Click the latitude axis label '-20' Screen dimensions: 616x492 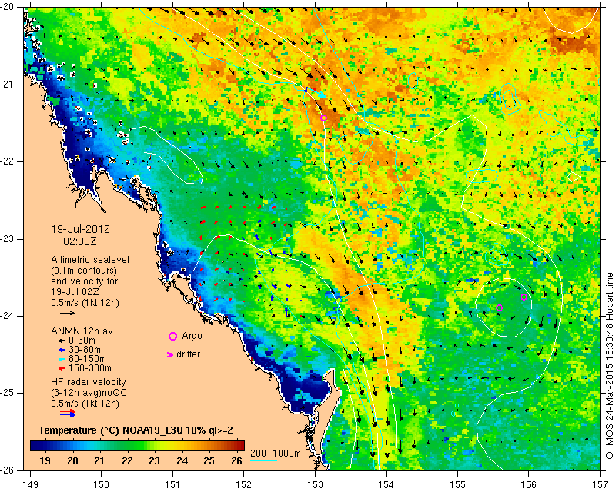[x=8, y=7]
